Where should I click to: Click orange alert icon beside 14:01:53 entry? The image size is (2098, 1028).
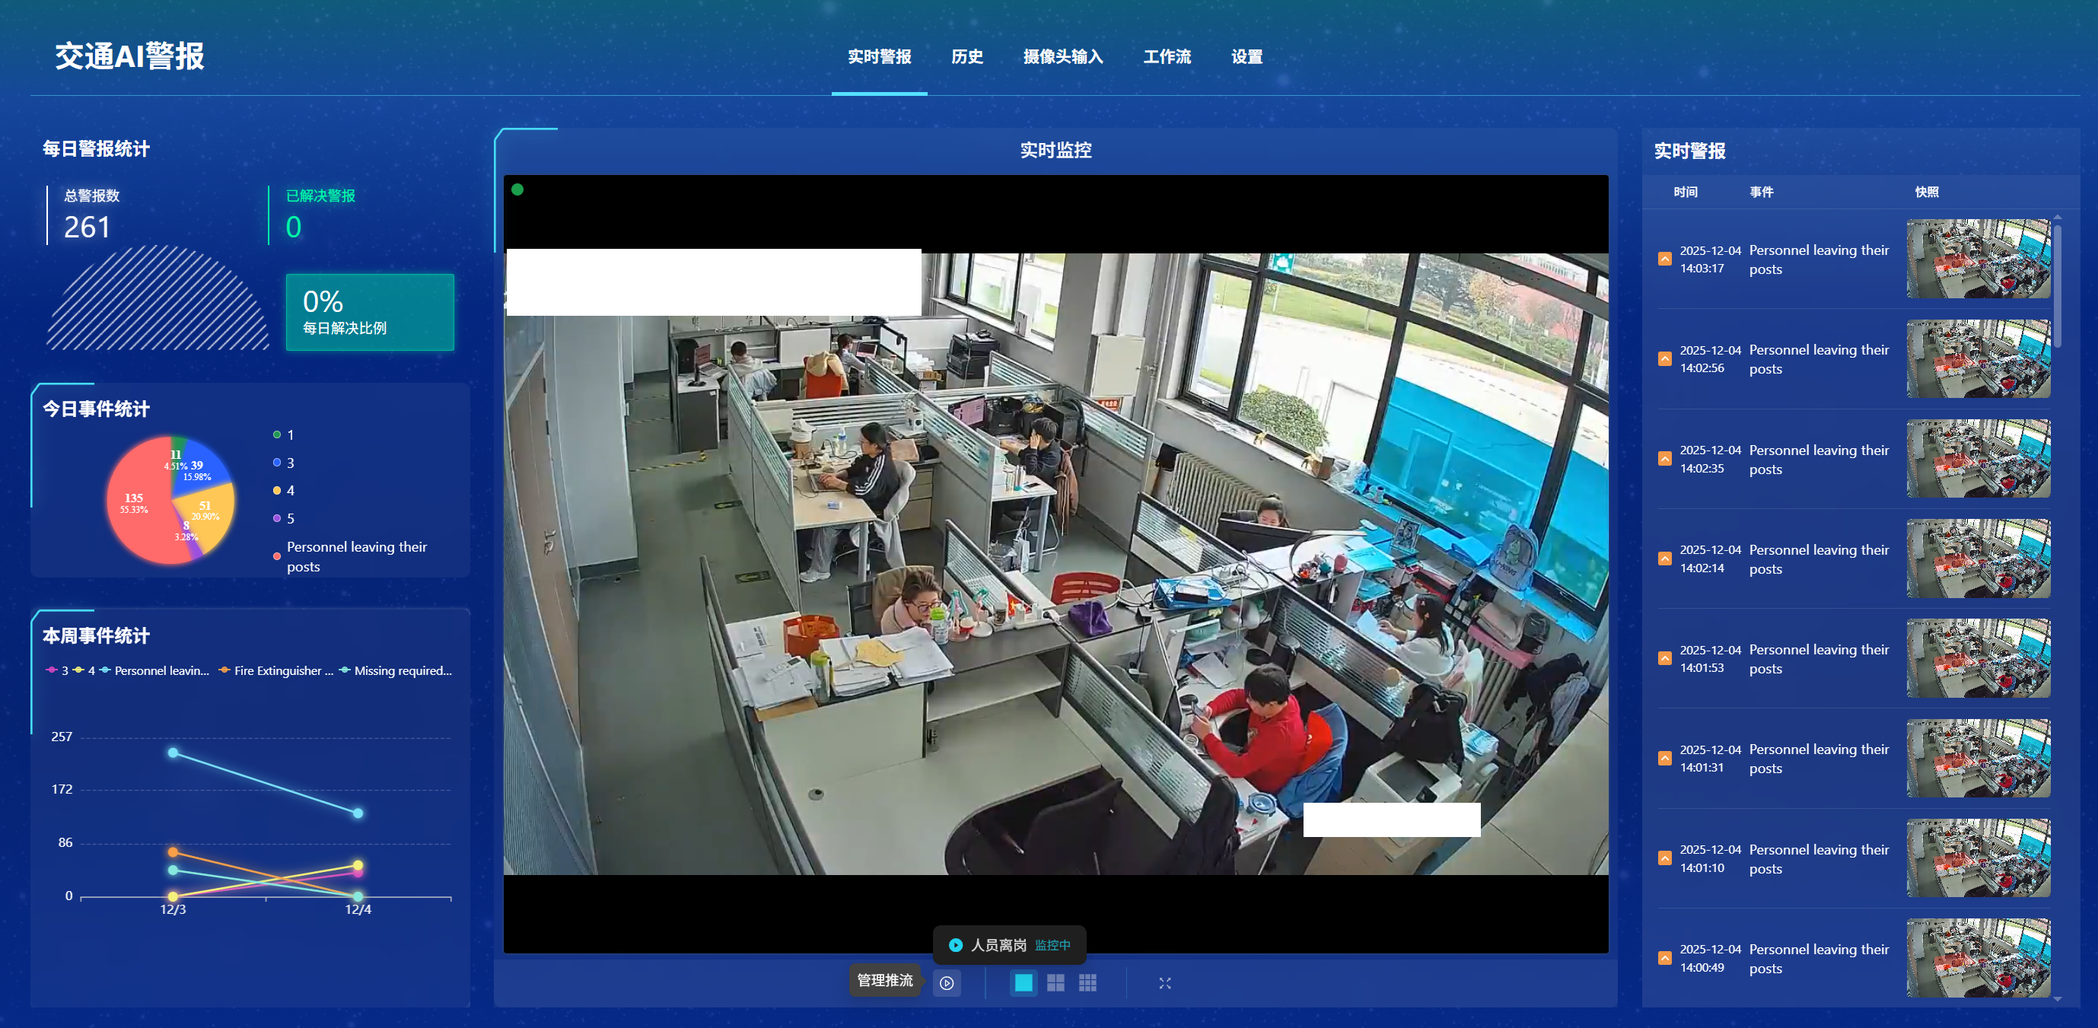coord(1665,658)
